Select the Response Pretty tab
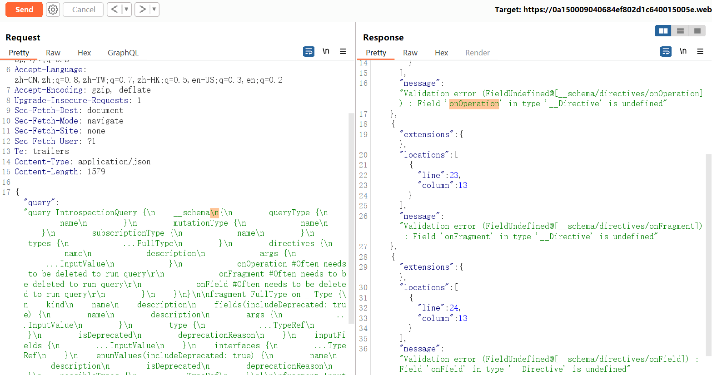This screenshot has width=712, height=375. pyautogui.click(x=376, y=53)
